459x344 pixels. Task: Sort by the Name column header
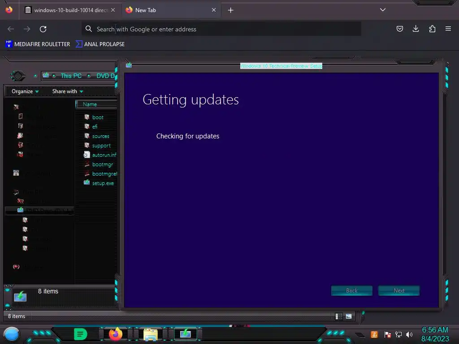[x=97, y=104]
